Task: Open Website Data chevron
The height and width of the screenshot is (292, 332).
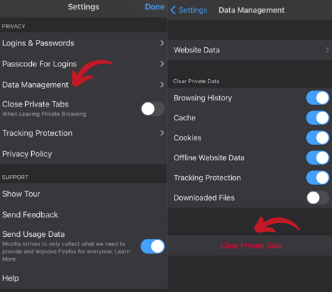Action: 327,50
